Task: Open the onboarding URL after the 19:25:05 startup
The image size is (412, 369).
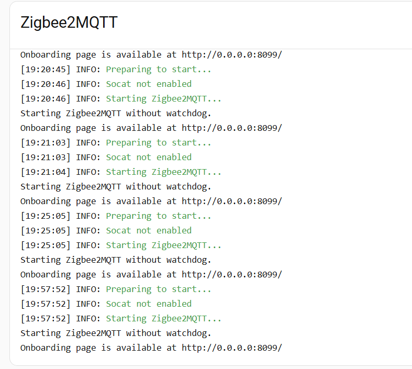Action: 232,274
